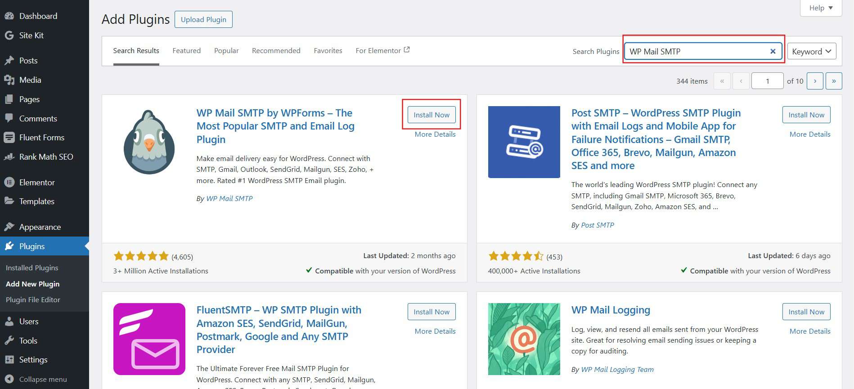This screenshot has height=389, width=854.
Task: Jump to last results page
Action: [834, 81]
